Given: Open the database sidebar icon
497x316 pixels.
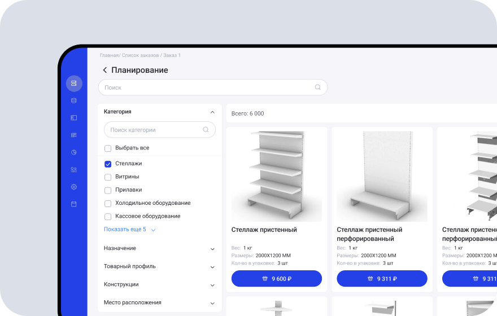Looking at the screenshot, I should click(74, 100).
